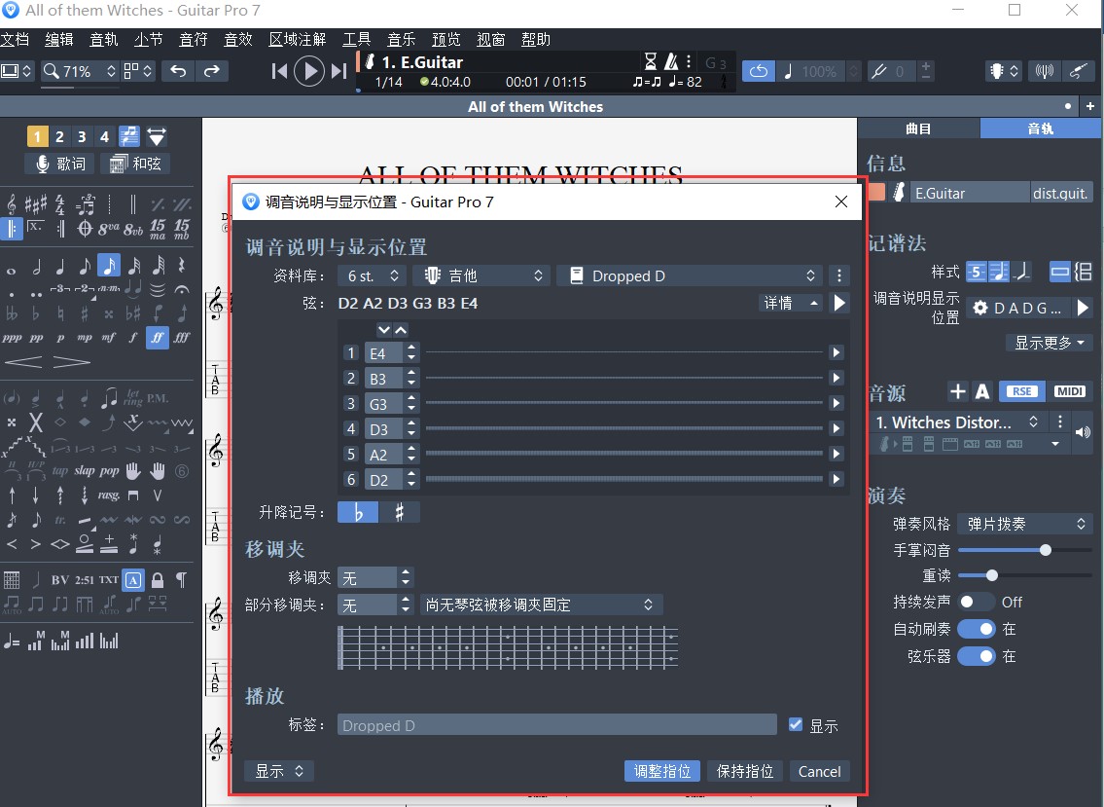Screen dimensions: 1104x807
Task: Click the 调整指位 button
Action: pyautogui.click(x=661, y=771)
